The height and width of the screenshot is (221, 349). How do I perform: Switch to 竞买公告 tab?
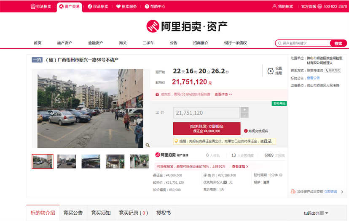[73, 213]
